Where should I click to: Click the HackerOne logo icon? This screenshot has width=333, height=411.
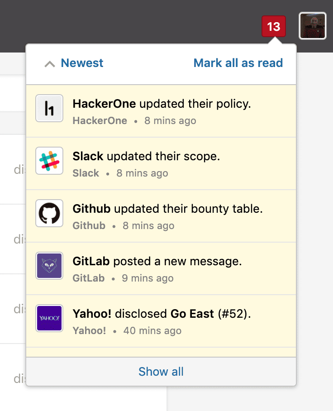pyautogui.click(x=49, y=109)
